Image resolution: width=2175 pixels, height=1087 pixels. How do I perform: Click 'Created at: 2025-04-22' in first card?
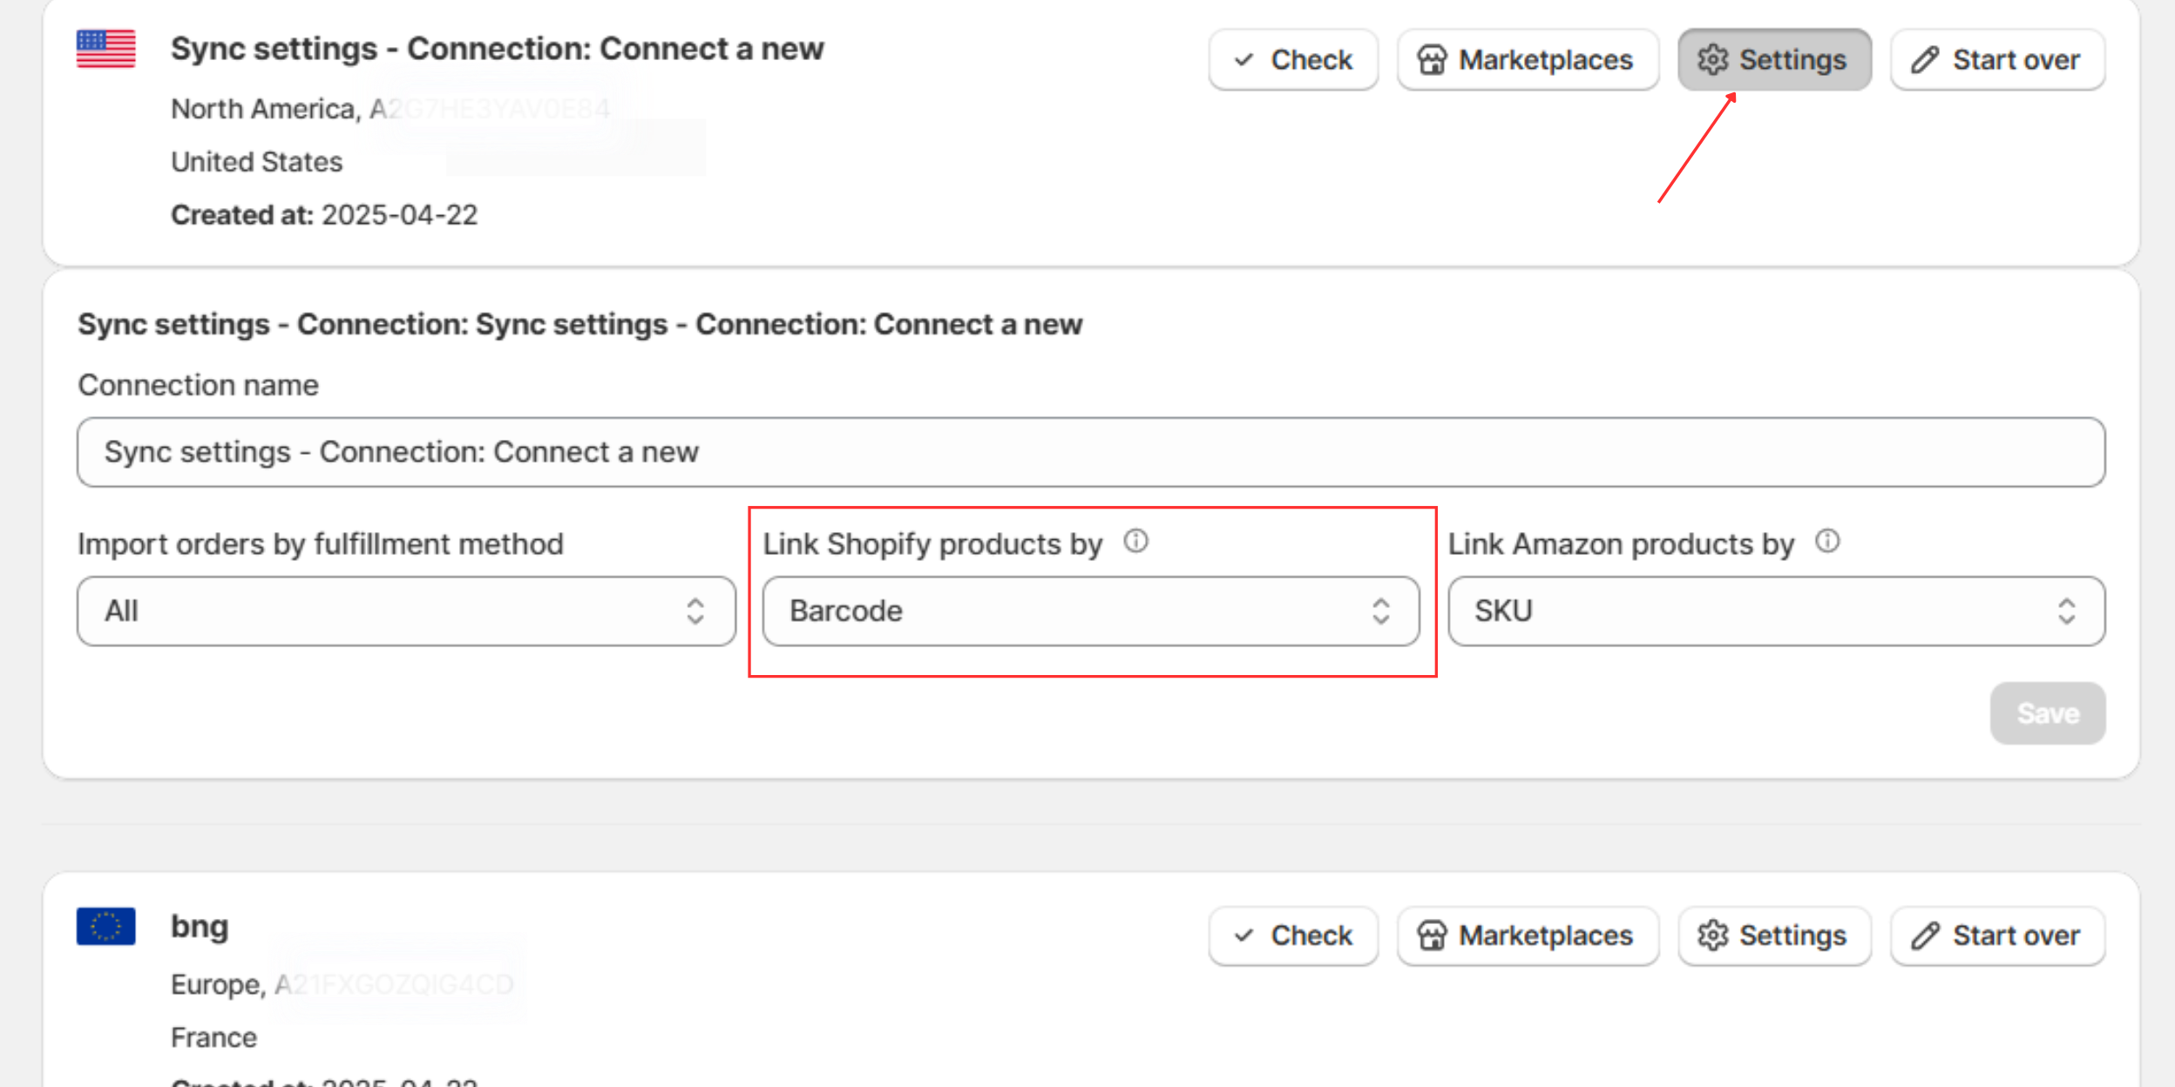coord(324,215)
